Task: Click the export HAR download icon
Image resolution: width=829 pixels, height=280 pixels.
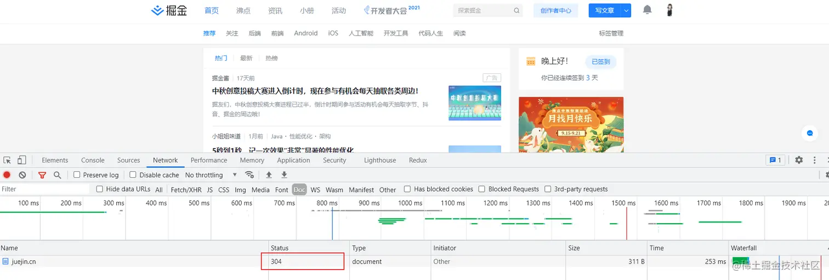Action: [x=284, y=175]
